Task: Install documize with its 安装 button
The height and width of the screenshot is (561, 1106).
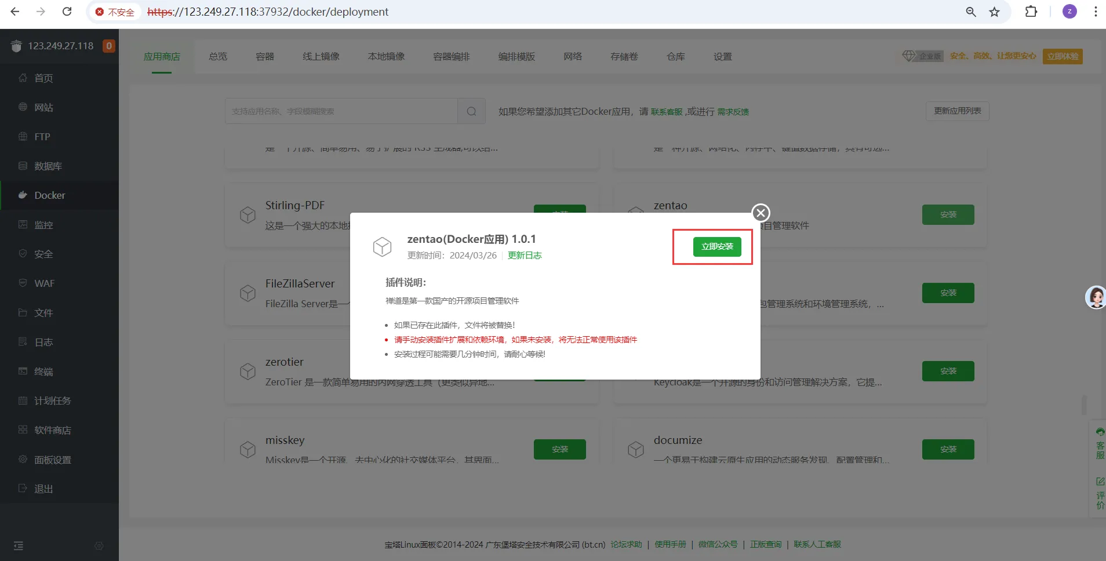Action: coord(948,450)
